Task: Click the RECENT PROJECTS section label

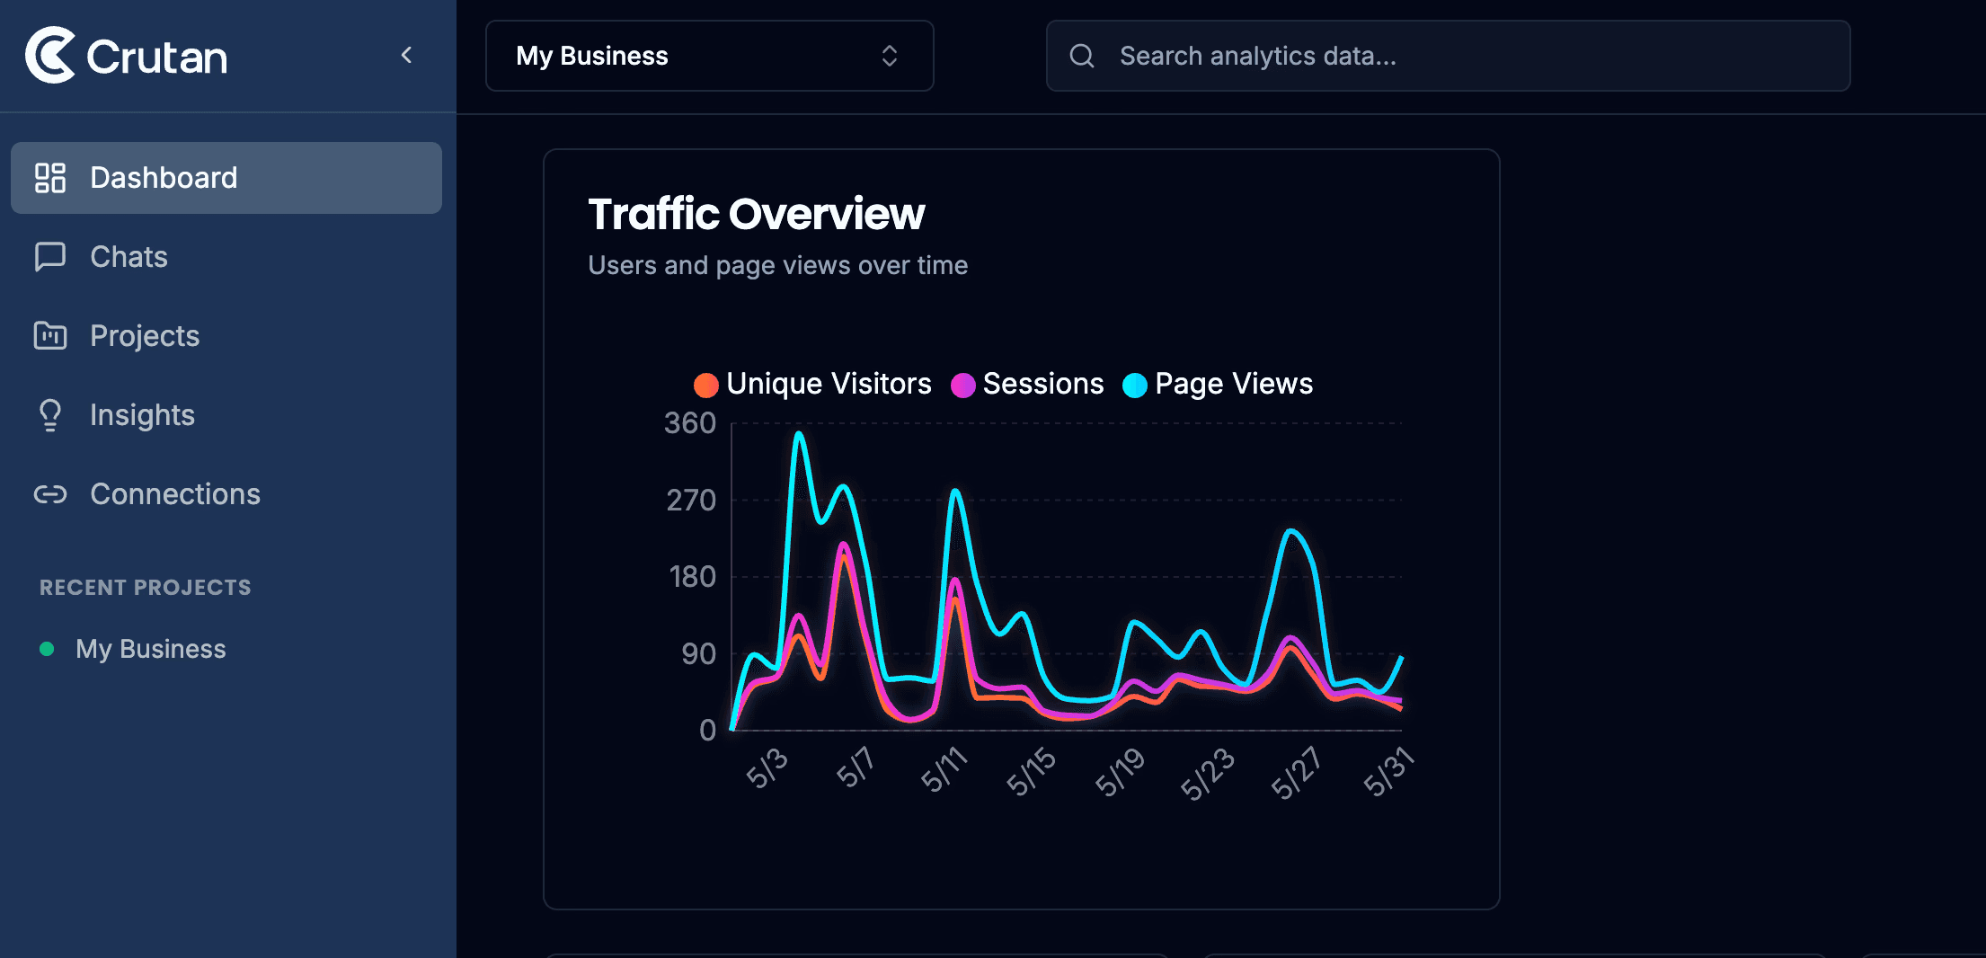Action: click(146, 588)
